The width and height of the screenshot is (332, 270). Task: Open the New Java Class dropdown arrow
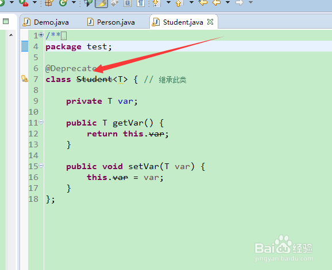tap(74, 2)
